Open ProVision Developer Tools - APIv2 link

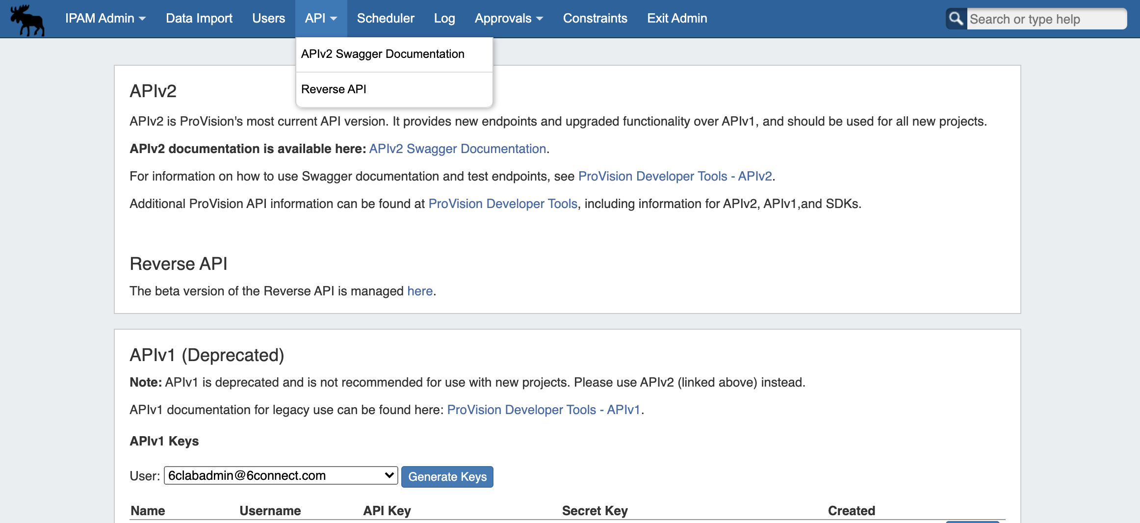point(675,176)
